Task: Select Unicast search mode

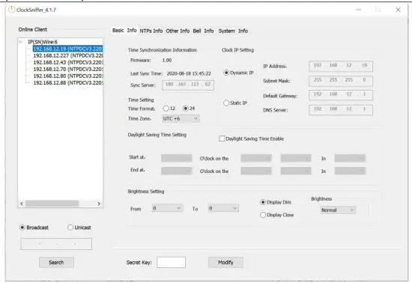Action: [x=79, y=228]
